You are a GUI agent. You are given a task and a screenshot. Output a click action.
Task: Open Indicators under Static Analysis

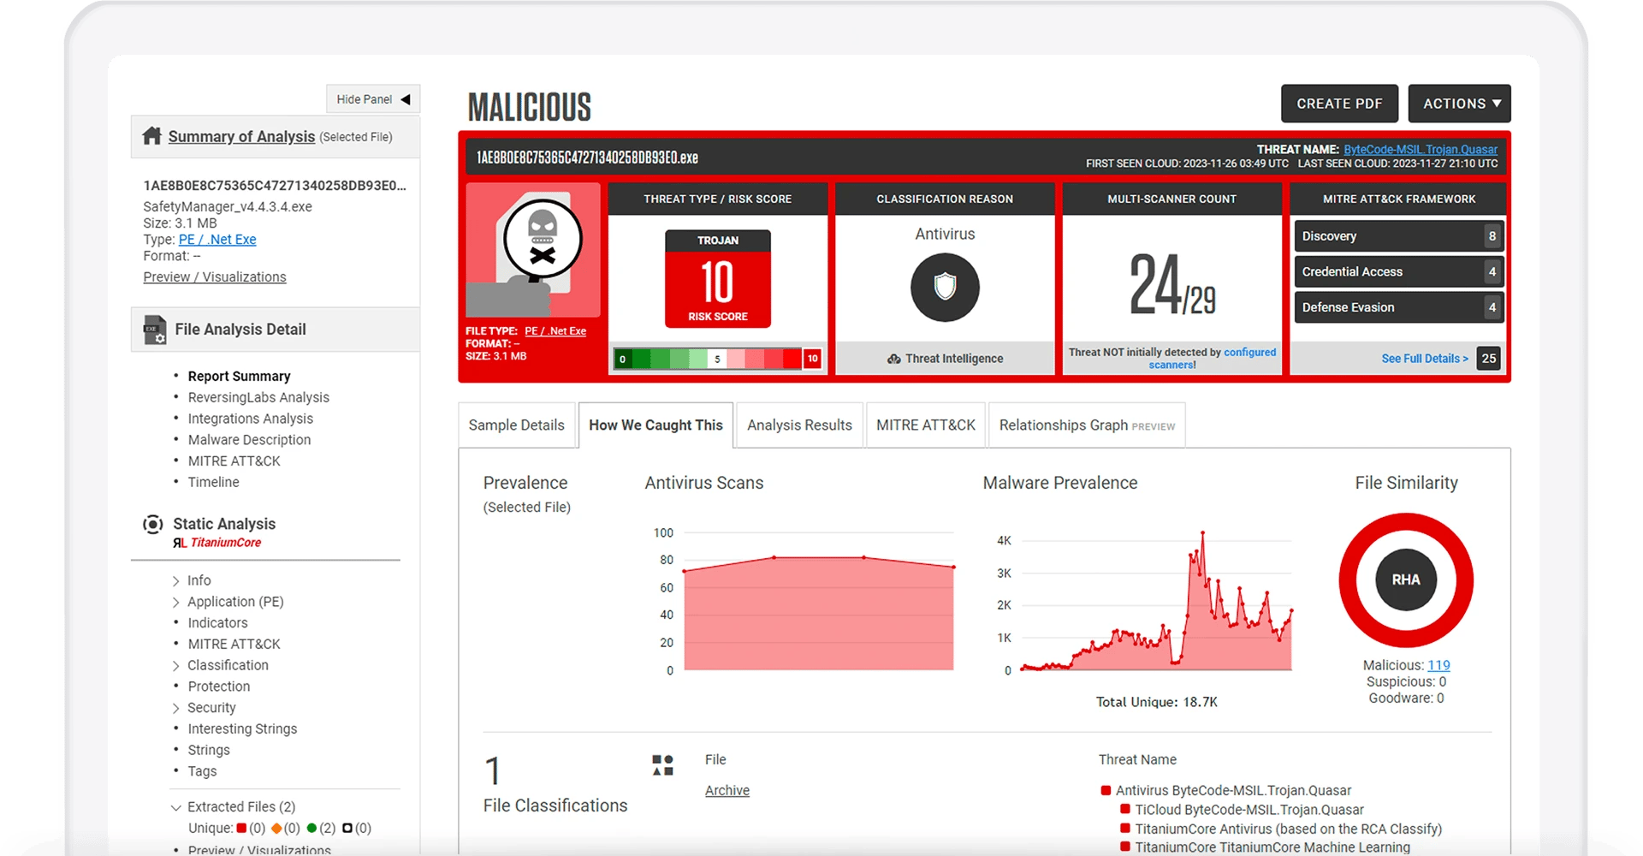[217, 623]
